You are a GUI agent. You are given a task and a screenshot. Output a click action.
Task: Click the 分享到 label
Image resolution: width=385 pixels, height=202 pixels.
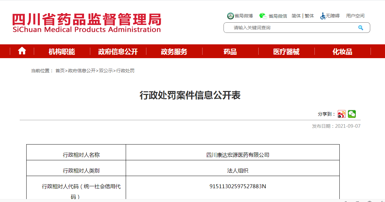326,114
